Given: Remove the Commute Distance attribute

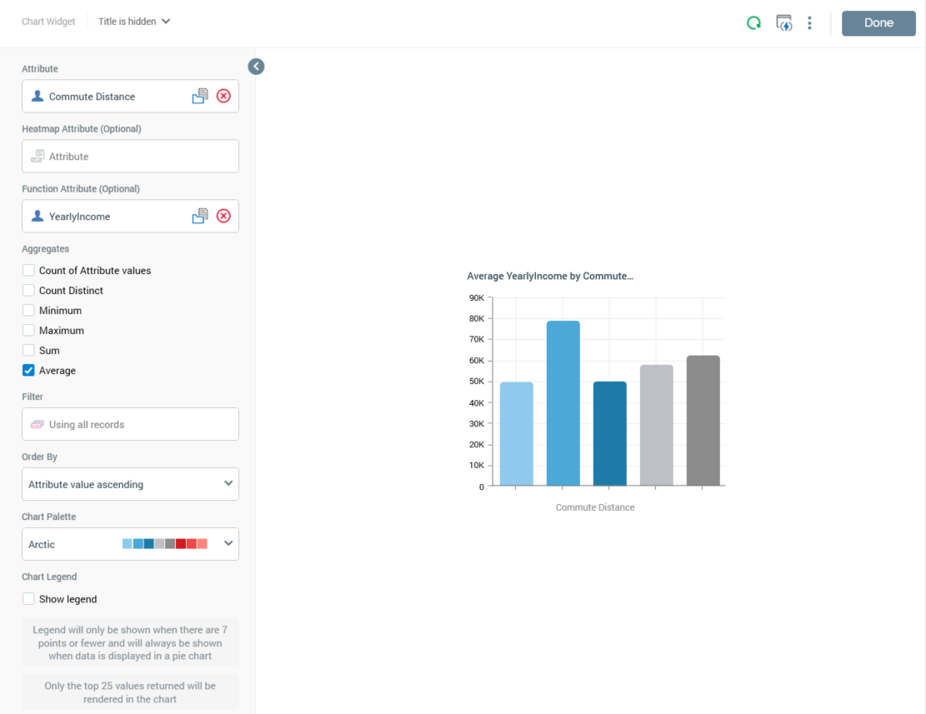Looking at the screenshot, I should 223,97.
